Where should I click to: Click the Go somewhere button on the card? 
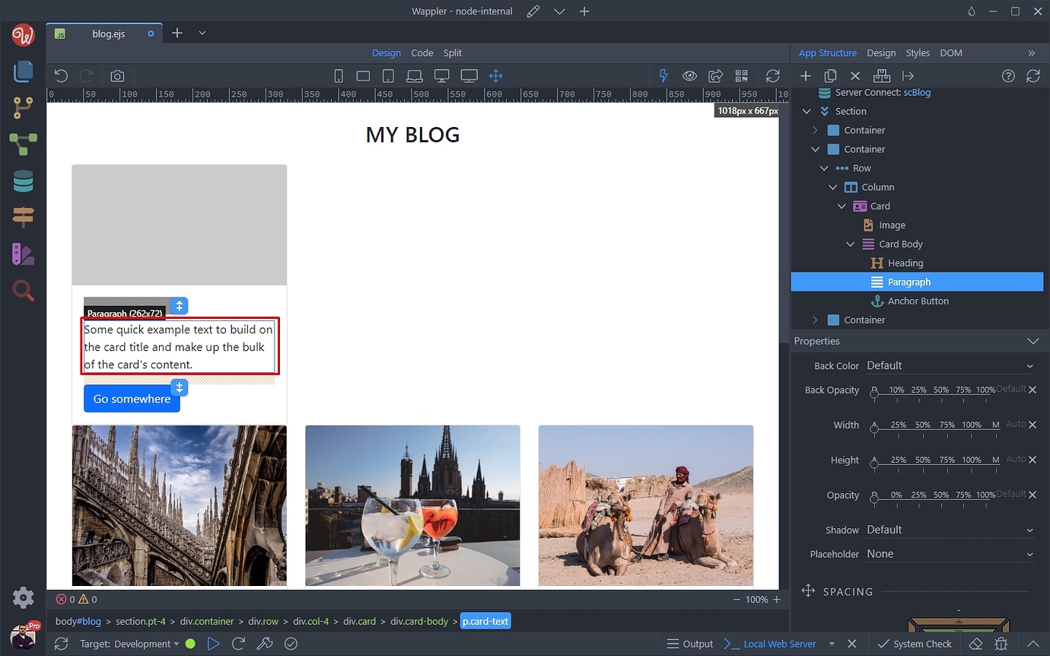click(x=132, y=399)
